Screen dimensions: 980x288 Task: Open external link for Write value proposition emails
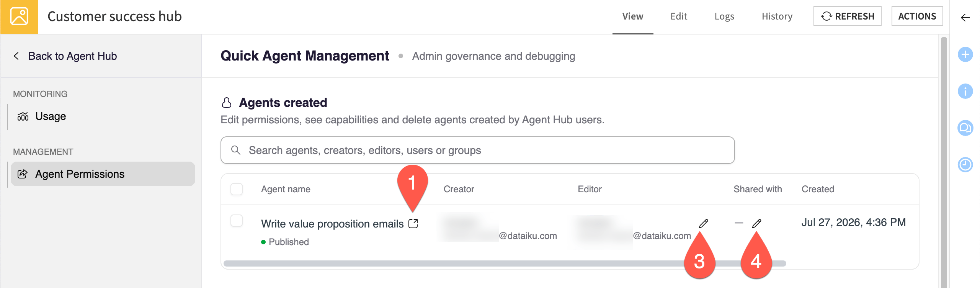coord(413,224)
